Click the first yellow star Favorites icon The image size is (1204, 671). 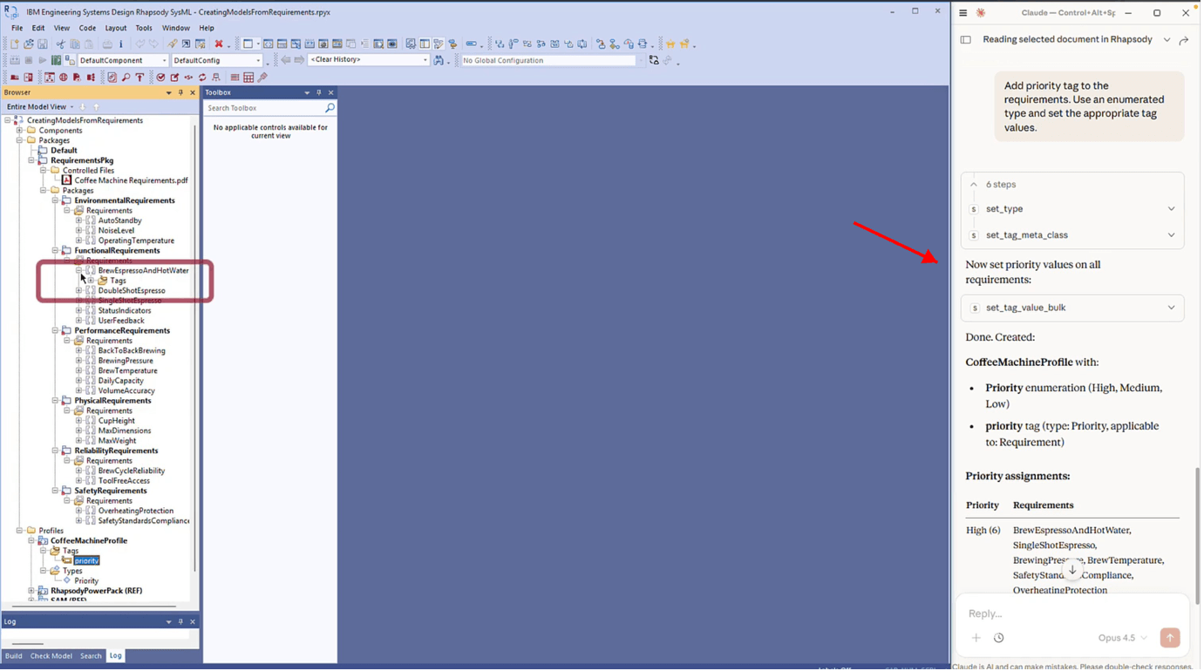point(670,44)
